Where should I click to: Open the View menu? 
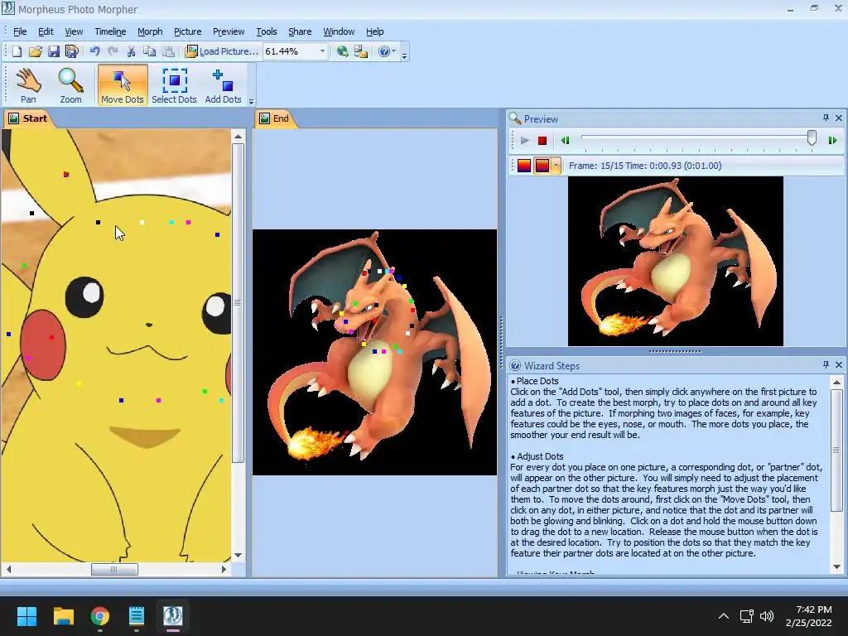74,31
